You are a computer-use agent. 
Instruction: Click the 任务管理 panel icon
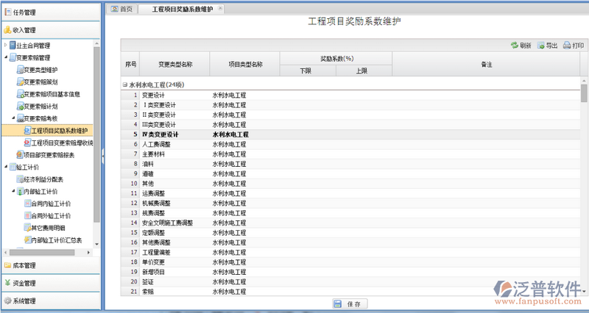coord(8,12)
